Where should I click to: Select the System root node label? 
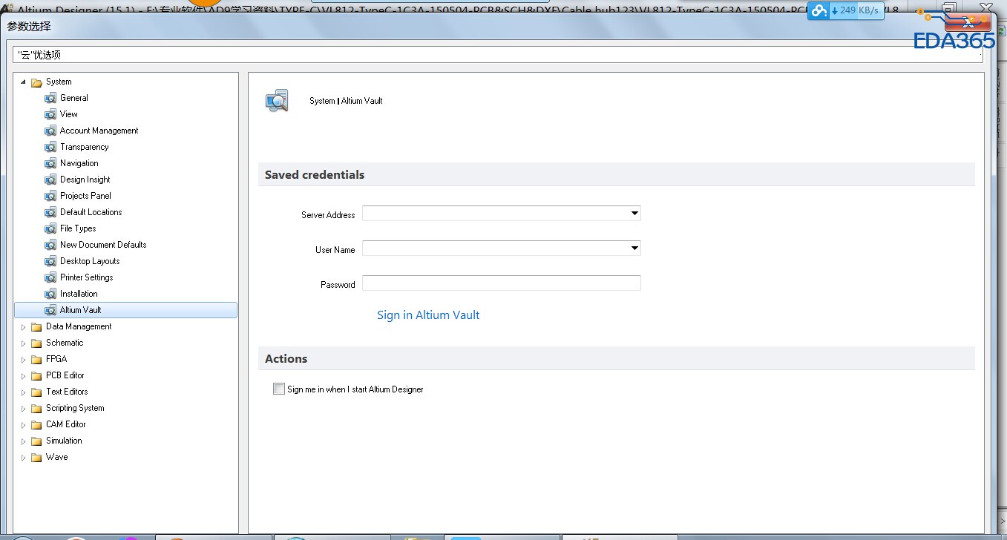[59, 82]
